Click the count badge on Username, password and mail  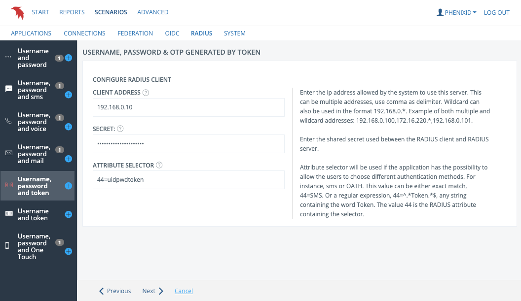(x=60, y=150)
